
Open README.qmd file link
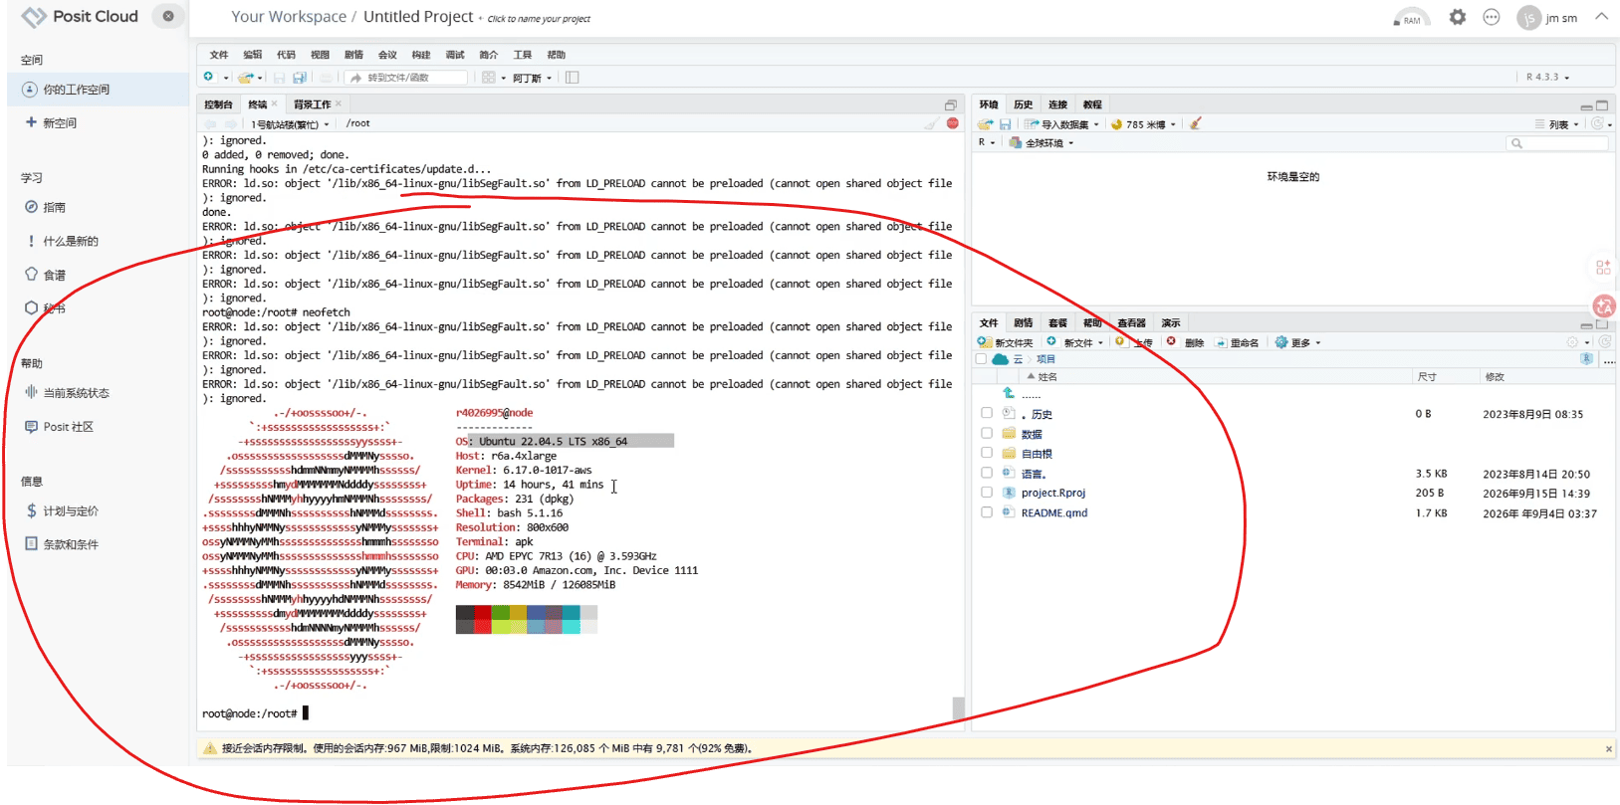click(1053, 513)
